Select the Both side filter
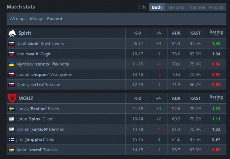The width and height of the screenshot is (230, 159). 157,7
